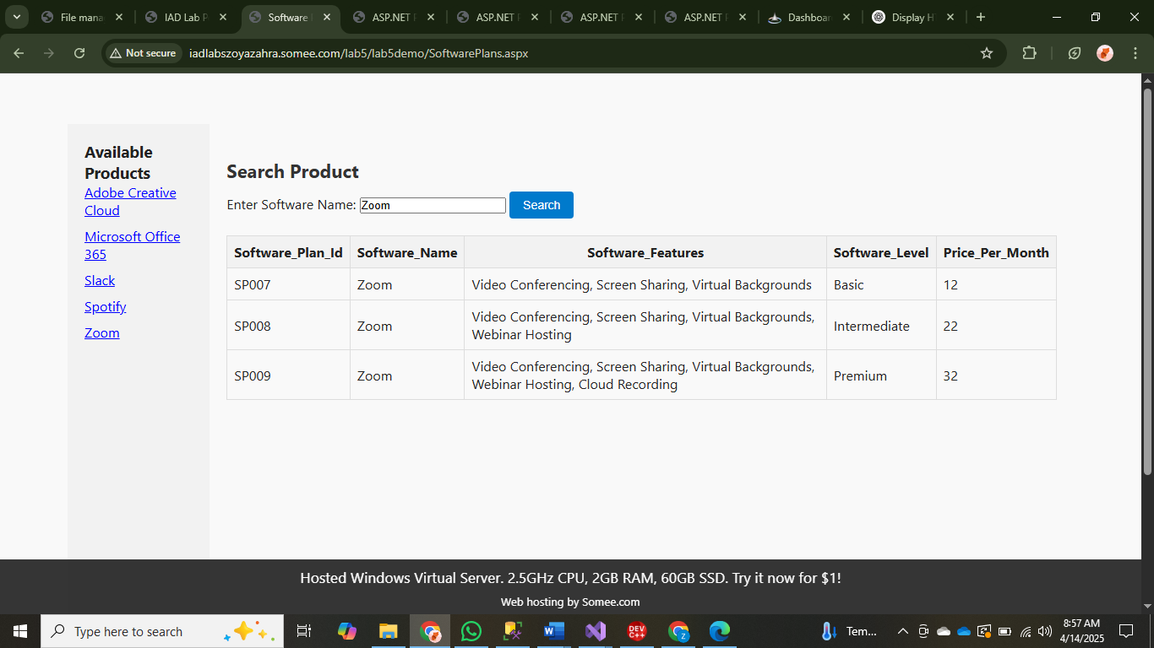
Task: Open Microsoft Edge from the taskbar
Action: click(720, 631)
